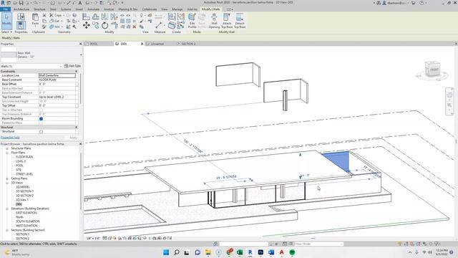
Task: Click the Search icon on the Windows taskbar
Action: click(177, 252)
